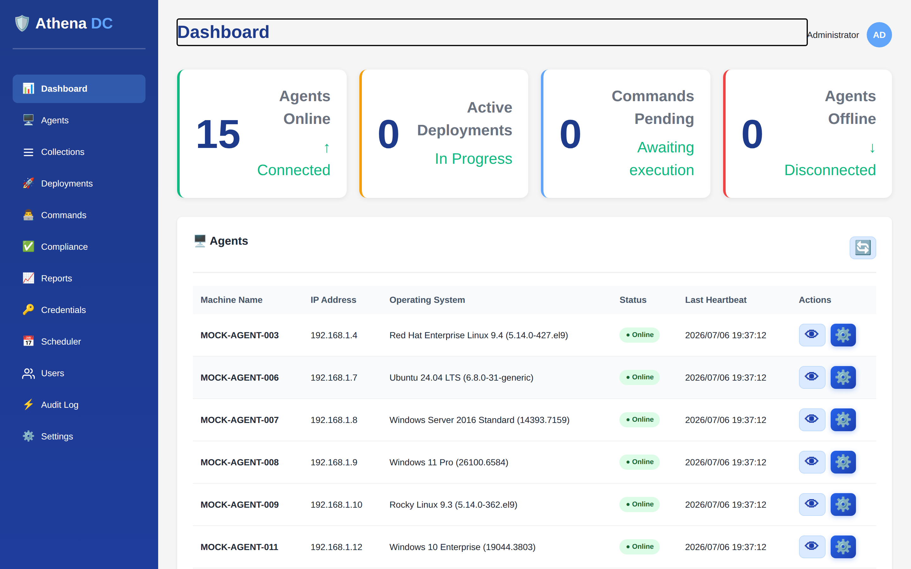Open settings gear for MOCK-AGENT-009

843,504
